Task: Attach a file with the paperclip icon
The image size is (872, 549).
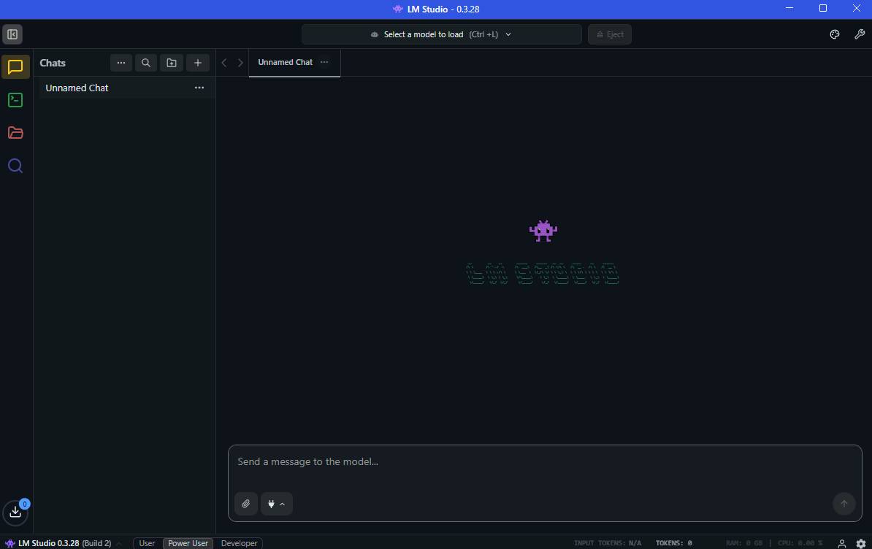Action: [245, 504]
